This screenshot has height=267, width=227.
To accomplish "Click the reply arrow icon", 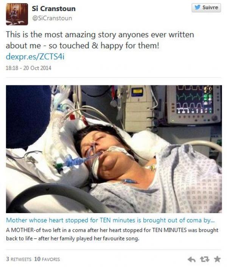I will (x=191, y=259).
